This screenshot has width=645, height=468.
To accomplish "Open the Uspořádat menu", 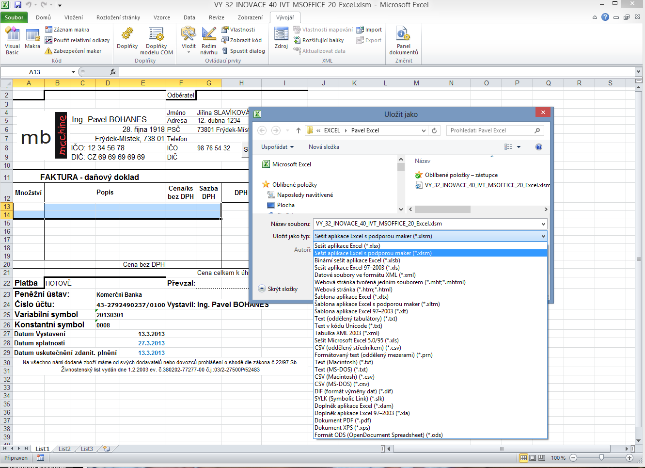I will 278,147.
